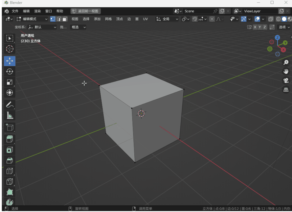Viewport: 292px width, 212px height.
Task: Toggle X-ray mode
Action: (x=271, y=19)
